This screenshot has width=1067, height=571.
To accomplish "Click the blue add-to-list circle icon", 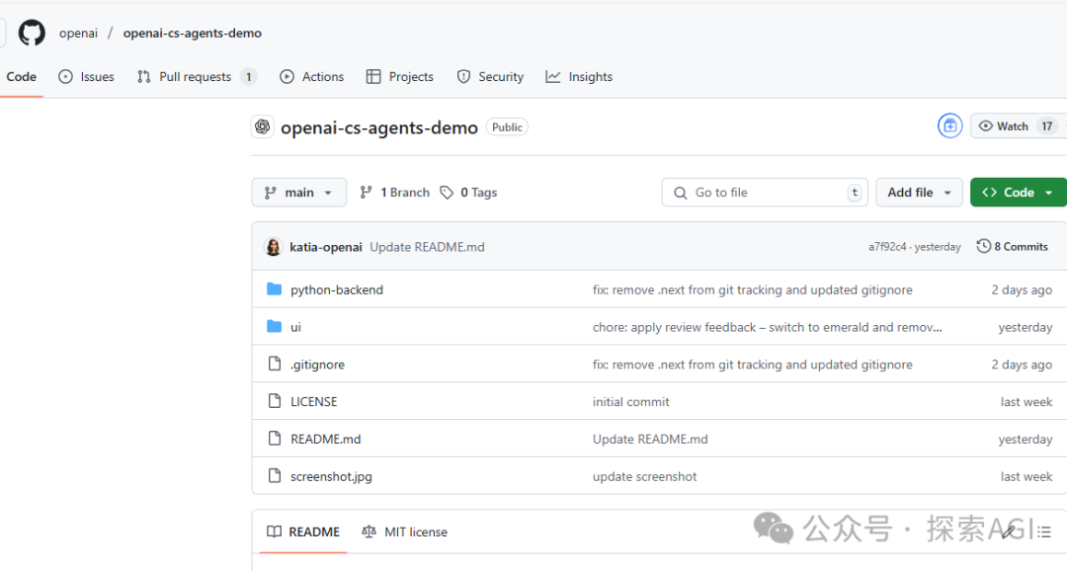I will [x=949, y=125].
